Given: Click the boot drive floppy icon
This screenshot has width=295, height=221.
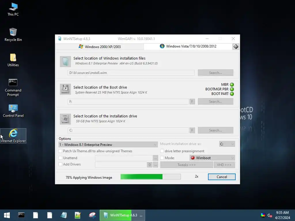Looking at the screenshot, I should click(x=65, y=89).
